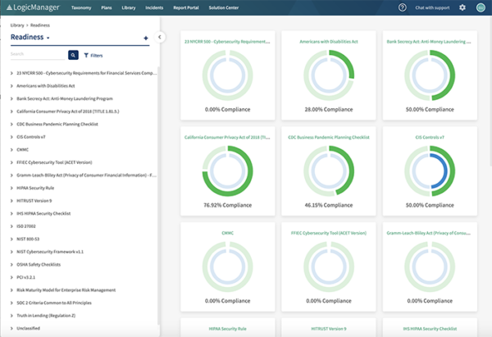The height and width of the screenshot is (337, 492).
Task: Open CDC Business Pandemic Planning card title
Action: click(329, 137)
